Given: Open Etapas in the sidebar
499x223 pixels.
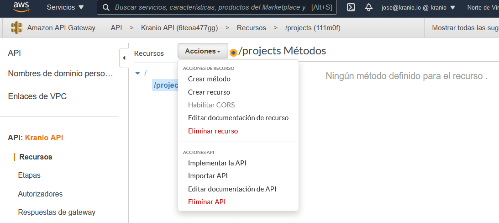Looking at the screenshot, I should click(x=29, y=175).
